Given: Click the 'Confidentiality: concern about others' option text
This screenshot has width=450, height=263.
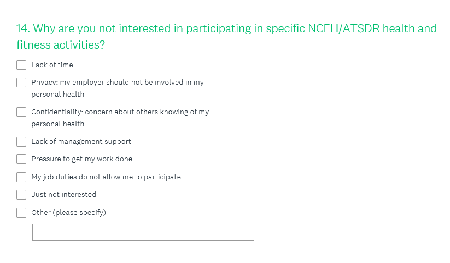Looking at the screenshot, I should point(120,112).
